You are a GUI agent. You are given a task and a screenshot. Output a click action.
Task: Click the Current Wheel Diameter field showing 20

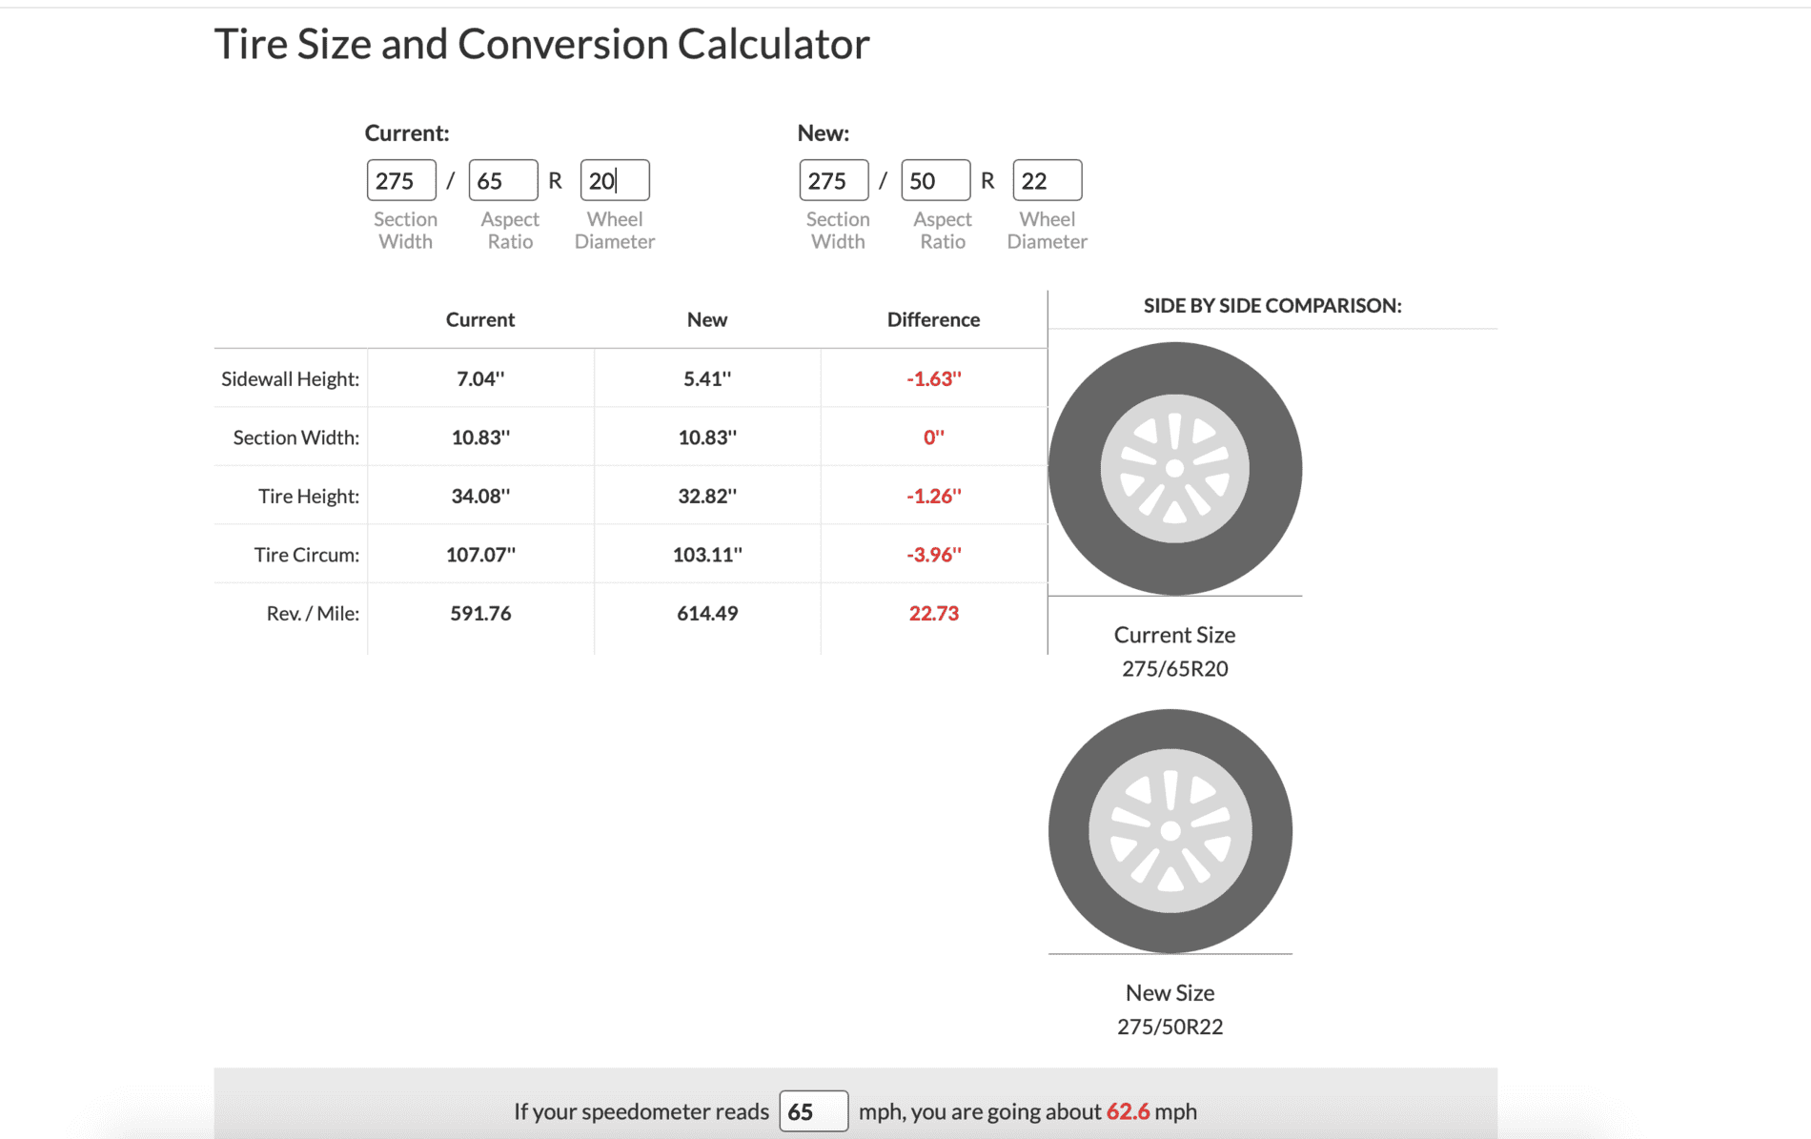coord(615,180)
